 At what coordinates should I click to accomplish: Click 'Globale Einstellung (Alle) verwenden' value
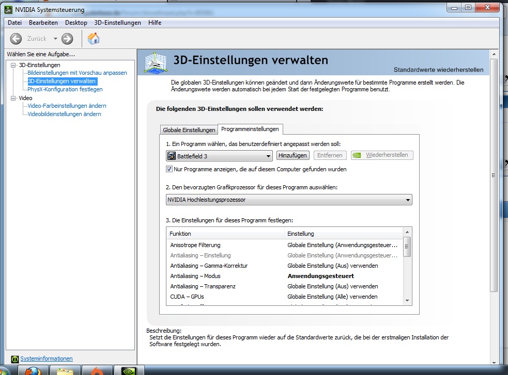(332, 297)
